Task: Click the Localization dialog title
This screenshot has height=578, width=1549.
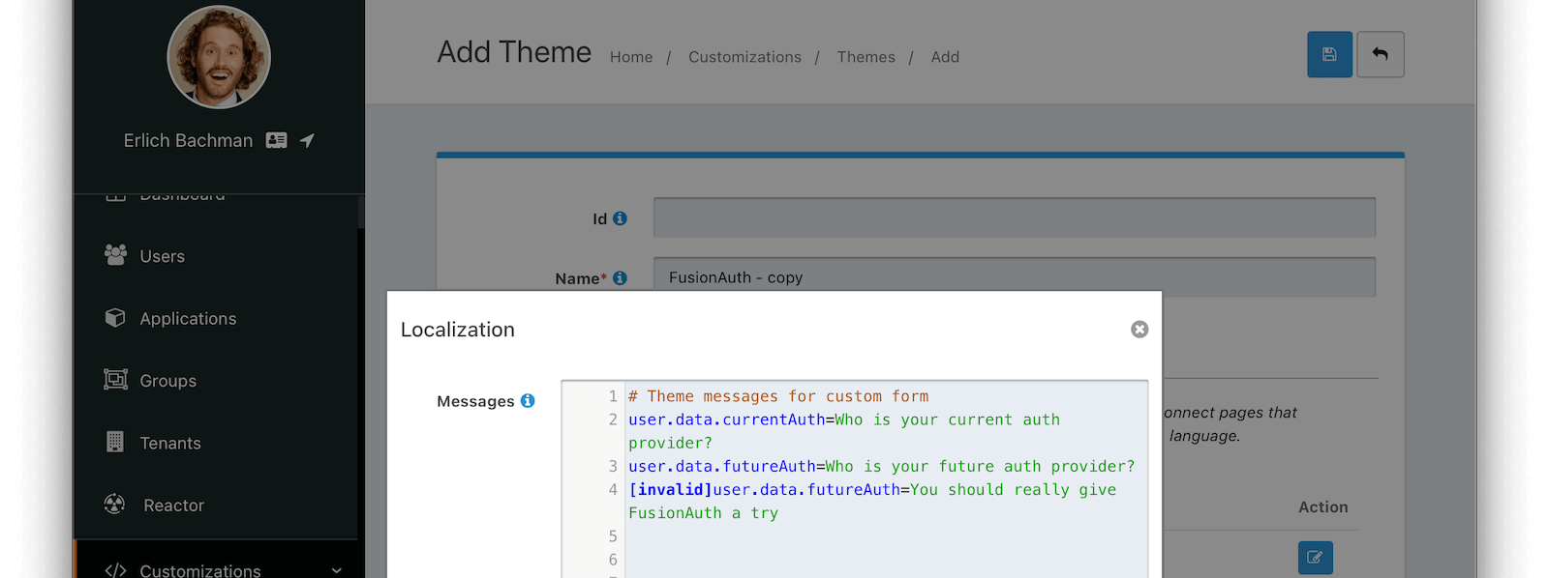Action: pos(458,330)
